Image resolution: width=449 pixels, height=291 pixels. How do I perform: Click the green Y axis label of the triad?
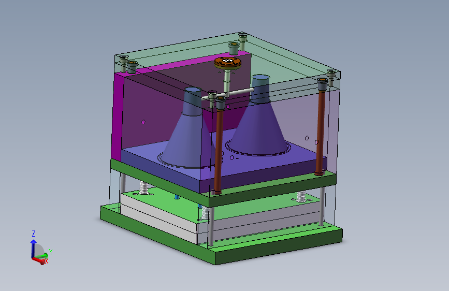coord(51,252)
